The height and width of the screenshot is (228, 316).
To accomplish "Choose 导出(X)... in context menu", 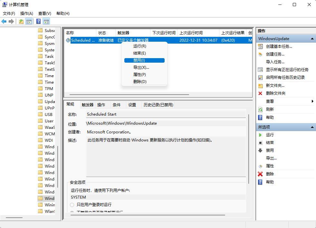I will tap(145, 67).
